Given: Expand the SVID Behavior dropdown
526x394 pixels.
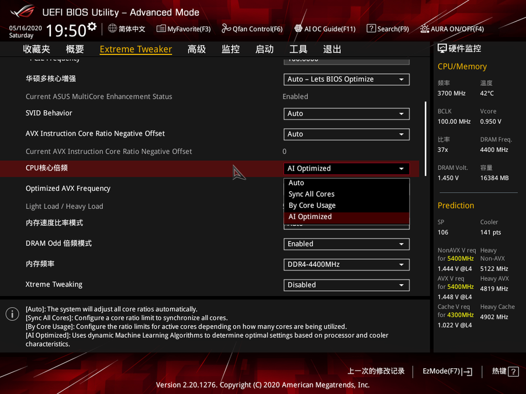Looking at the screenshot, I should [346, 114].
